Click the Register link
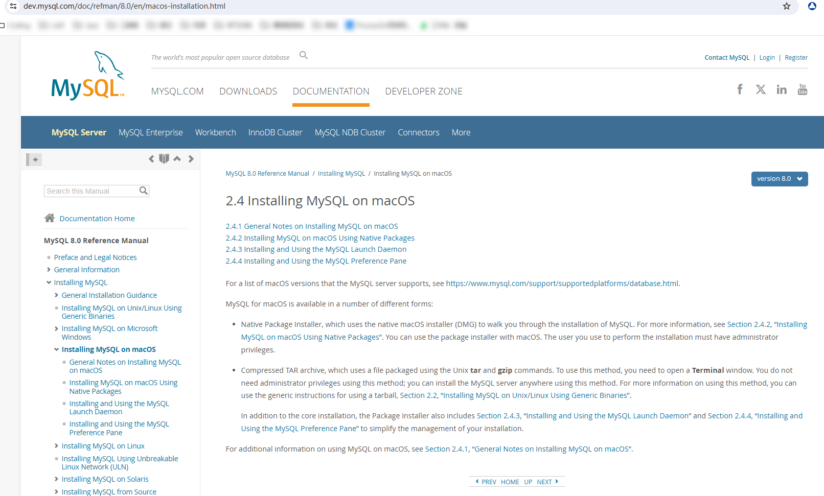Viewport: 824px width, 496px height. tap(796, 58)
